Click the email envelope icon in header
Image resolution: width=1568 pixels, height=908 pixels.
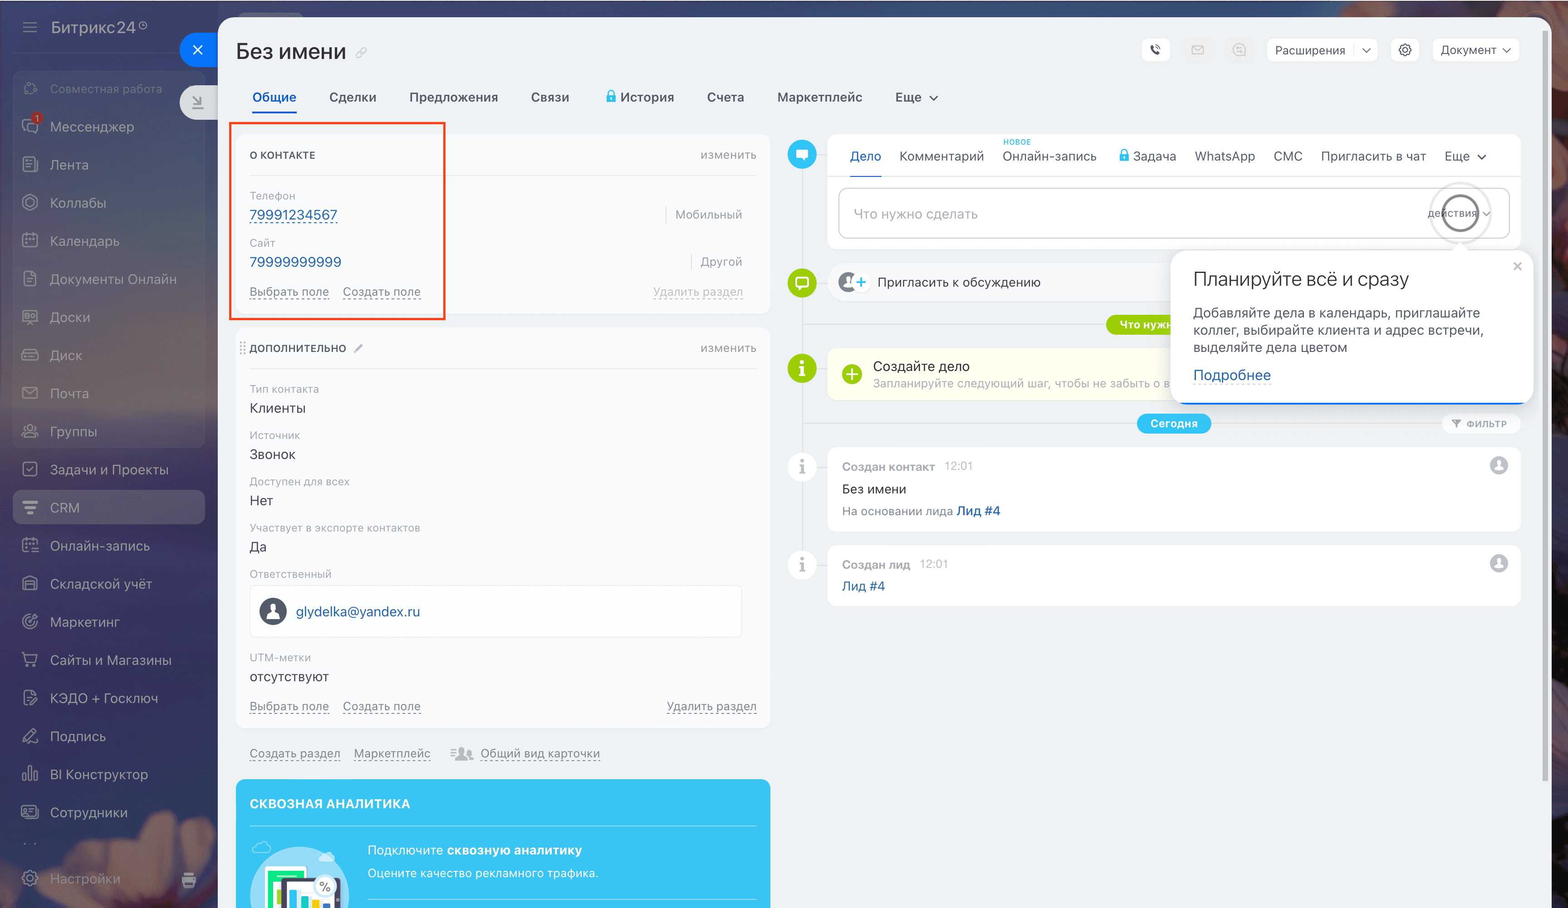point(1197,50)
